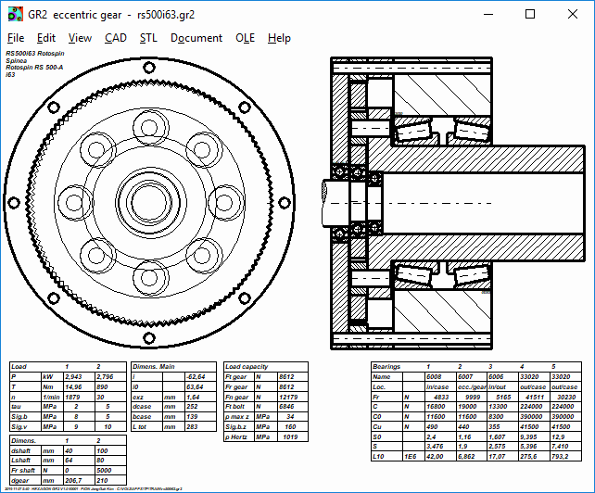Click the Load table header
The width and height of the screenshot is (595, 493).
(x=19, y=367)
